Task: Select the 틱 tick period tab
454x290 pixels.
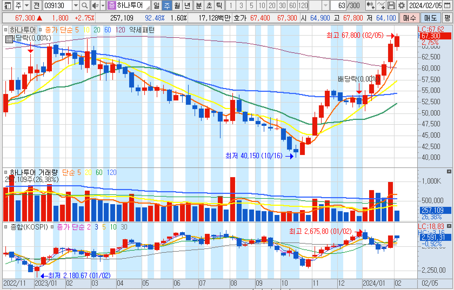Action: (x=219, y=5)
